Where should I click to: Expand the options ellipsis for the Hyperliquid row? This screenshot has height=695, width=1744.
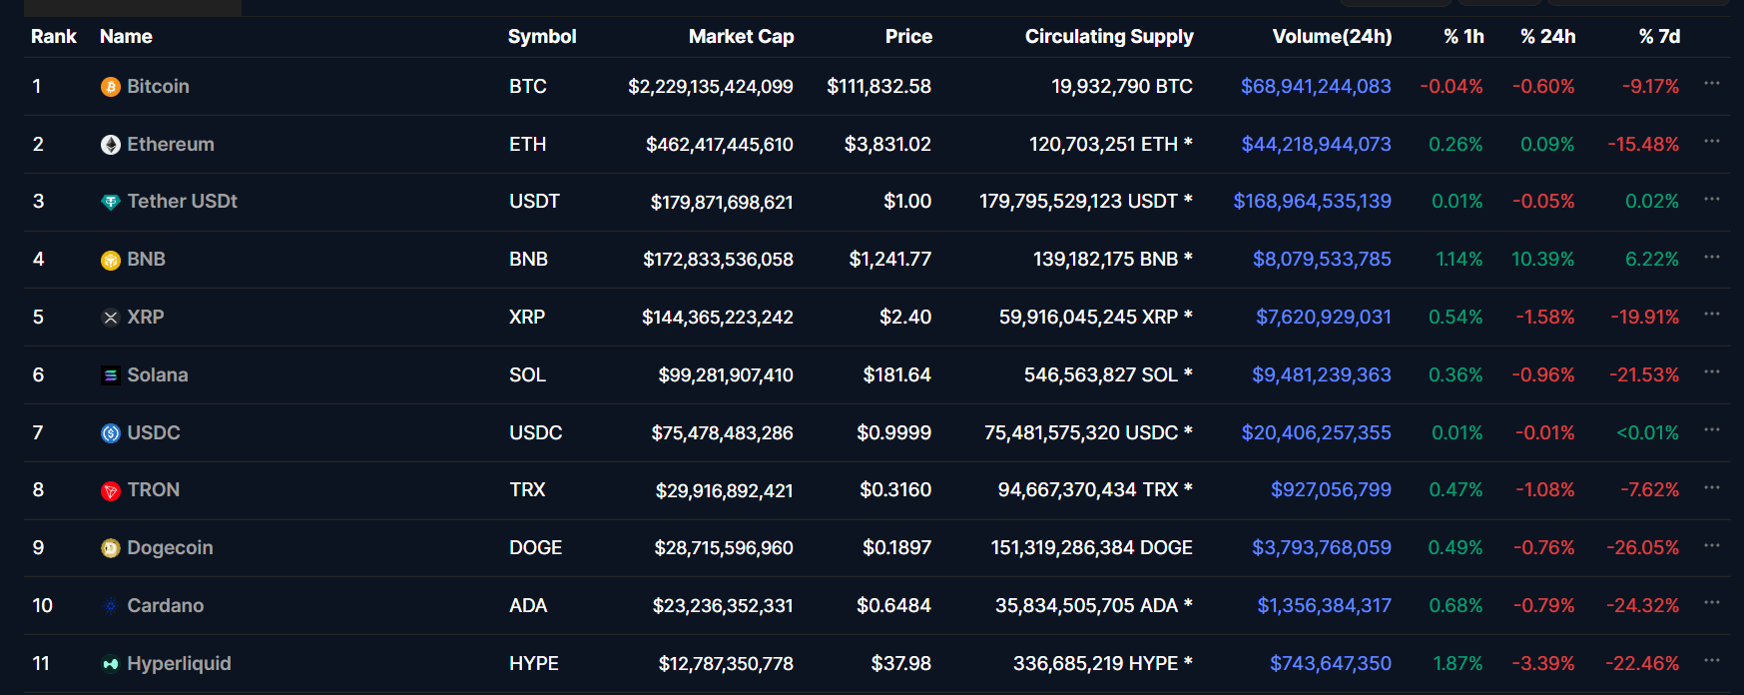pos(1712,661)
